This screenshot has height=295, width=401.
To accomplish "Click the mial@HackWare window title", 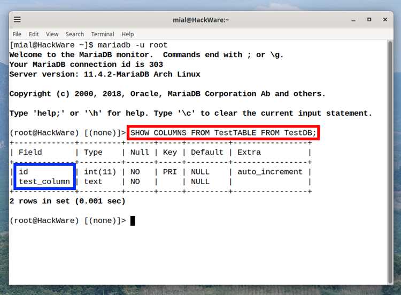I will (201, 20).
